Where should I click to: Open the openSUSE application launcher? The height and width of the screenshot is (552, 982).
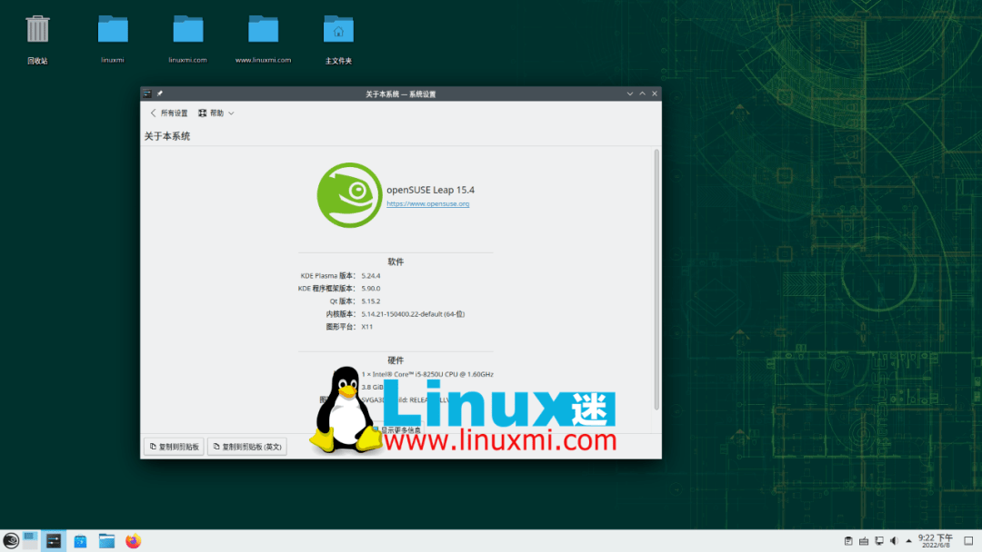coord(10,540)
